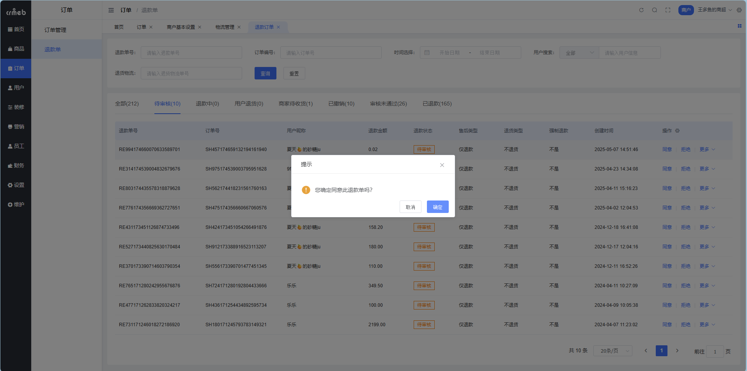Expand the 全部 user search dropdown
The height and width of the screenshot is (371, 747).
pyautogui.click(x=579, y=53)
